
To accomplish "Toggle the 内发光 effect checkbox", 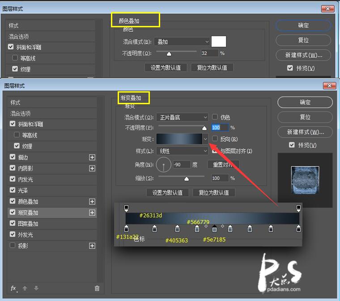I will coord(13,179).
